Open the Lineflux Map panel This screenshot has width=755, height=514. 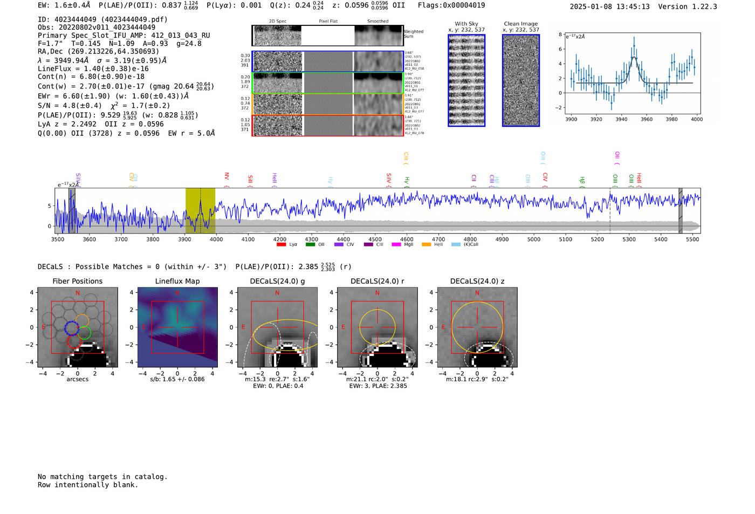(177, 327)
